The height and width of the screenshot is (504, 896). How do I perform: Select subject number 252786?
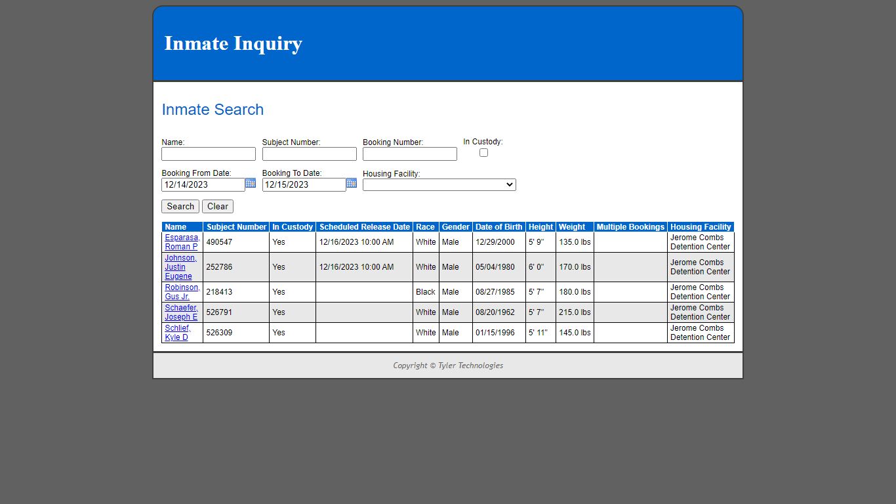point(219,267)
